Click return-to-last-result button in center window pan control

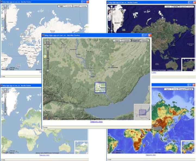(48, 43)
